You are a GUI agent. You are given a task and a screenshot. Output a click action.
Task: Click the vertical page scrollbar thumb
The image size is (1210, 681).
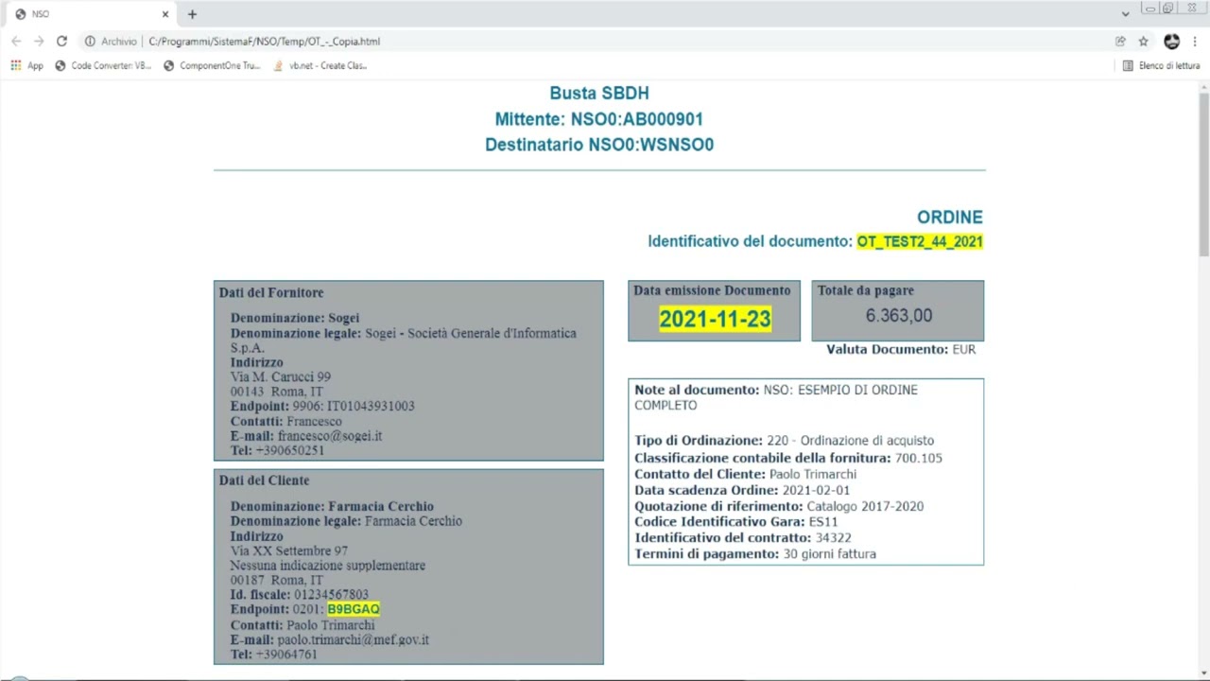coord(1203,173)
